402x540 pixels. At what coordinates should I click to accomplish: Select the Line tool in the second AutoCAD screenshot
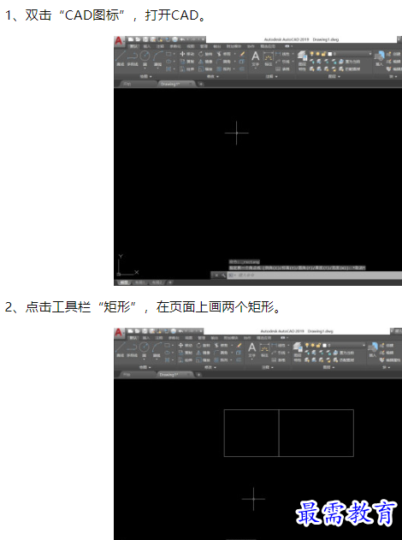pyautogui.click(x=120, y=349)
